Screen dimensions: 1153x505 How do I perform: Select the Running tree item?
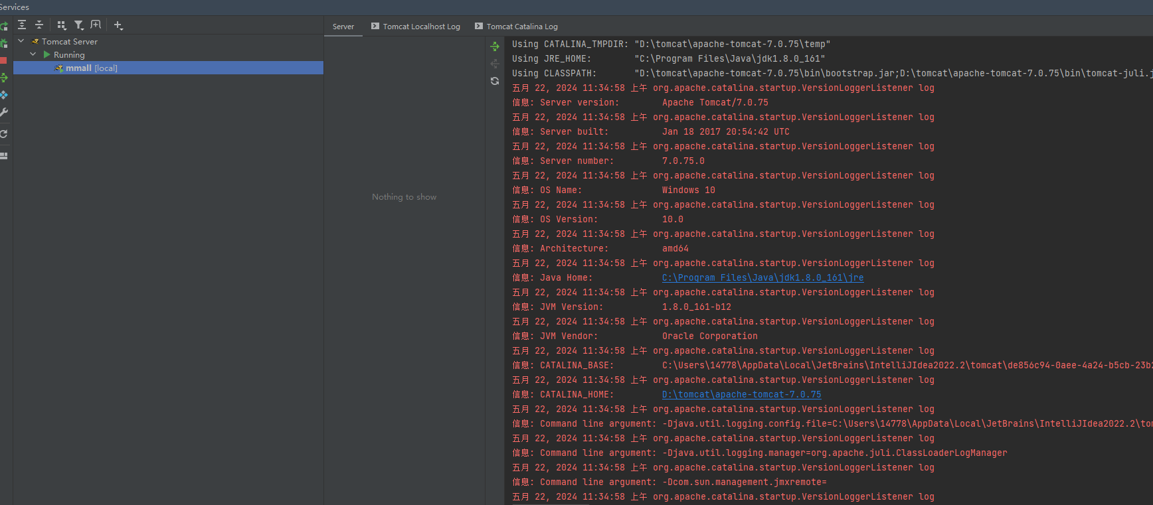click(x=69, y=55)
